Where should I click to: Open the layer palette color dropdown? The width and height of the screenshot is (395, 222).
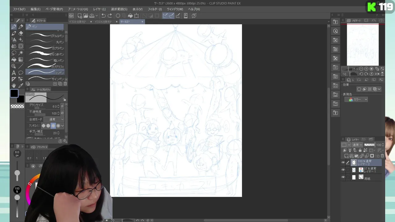tap(346, 145)
